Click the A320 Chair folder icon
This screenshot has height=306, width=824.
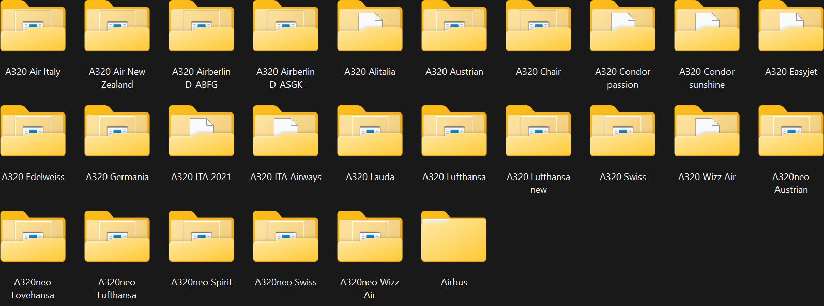tap(539, 26)
